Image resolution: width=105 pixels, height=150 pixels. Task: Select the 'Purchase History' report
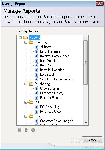52,93
